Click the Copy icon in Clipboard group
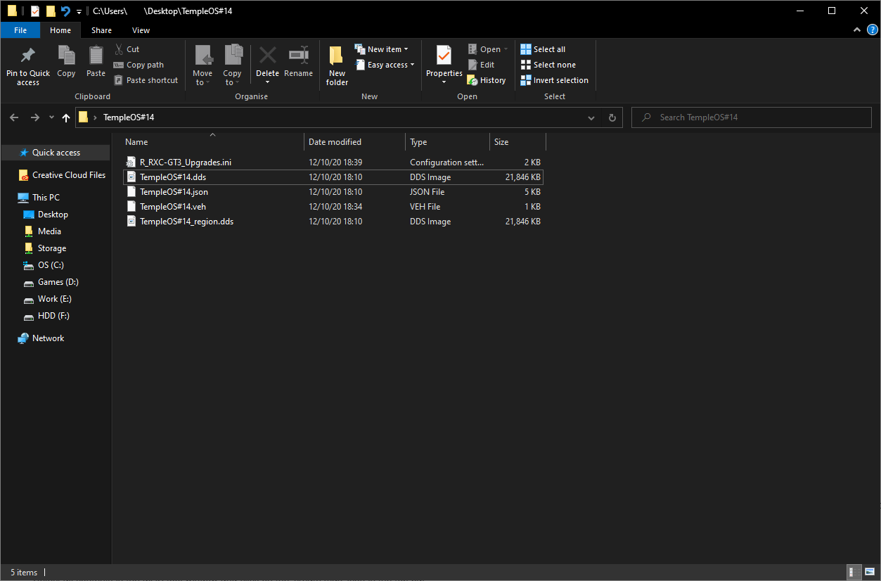This screenshot has height=581, width=881. 66,56
